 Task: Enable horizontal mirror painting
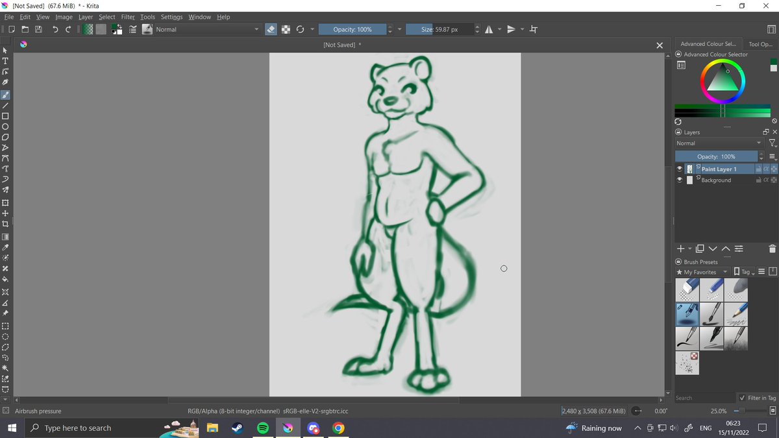(x=490, y=29)
